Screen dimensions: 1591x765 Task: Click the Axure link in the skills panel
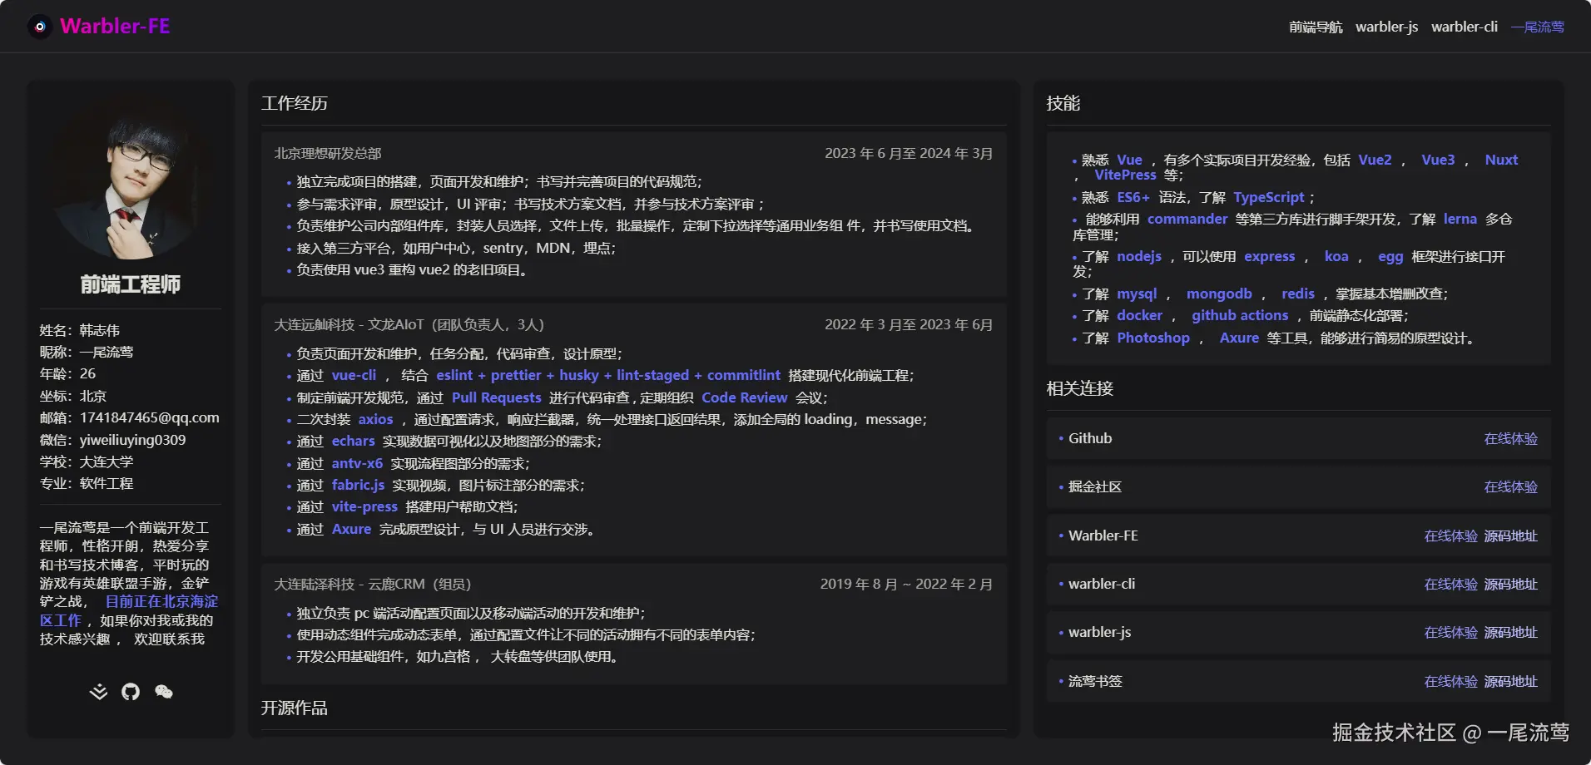1239,338
